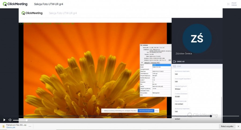
Task: Switch to the EXIF tab
Action: click(142, 63)
